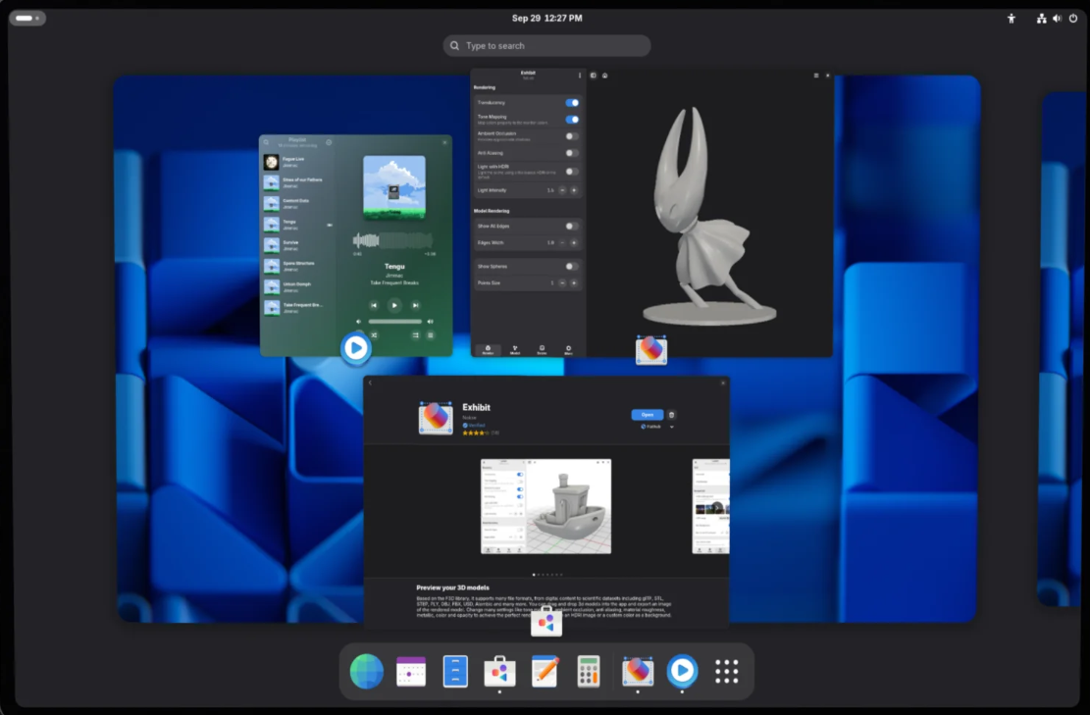Click Exhibit star rating

476,433
